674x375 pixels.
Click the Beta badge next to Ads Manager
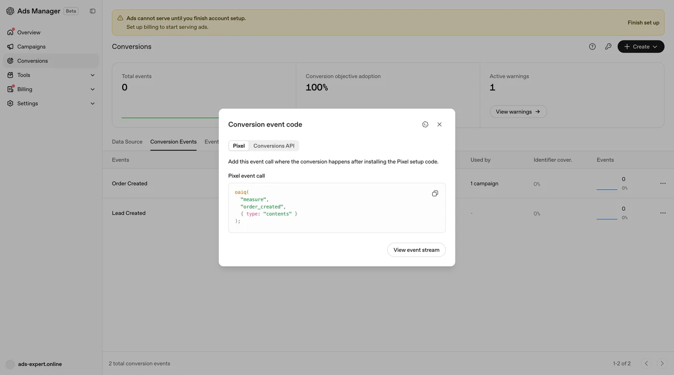pyautogui.click(x=71, y=11)
